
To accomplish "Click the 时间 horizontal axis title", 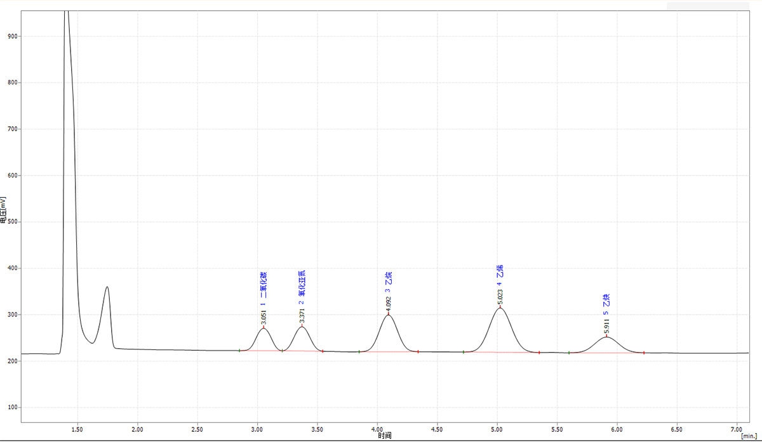I will [x=384, y=436].
